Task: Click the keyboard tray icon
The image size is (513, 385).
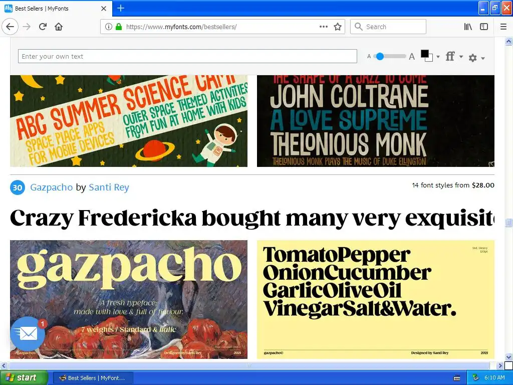Action: [x=457, y=378]
